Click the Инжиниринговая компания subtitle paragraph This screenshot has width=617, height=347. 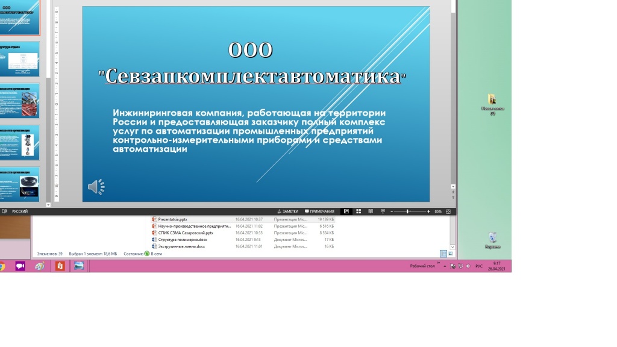pyautogui.click(x=249, y=131)
